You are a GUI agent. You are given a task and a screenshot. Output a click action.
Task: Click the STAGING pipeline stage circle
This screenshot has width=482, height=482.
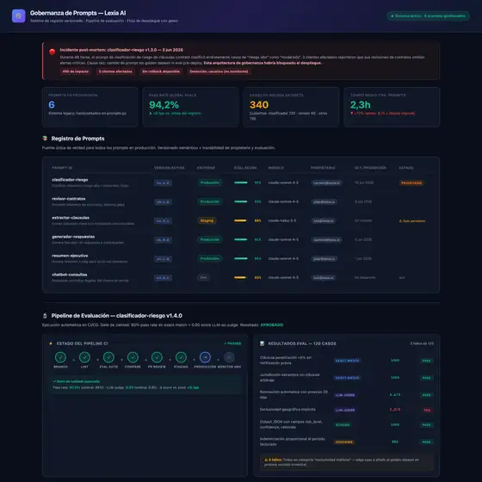(181, 357)
